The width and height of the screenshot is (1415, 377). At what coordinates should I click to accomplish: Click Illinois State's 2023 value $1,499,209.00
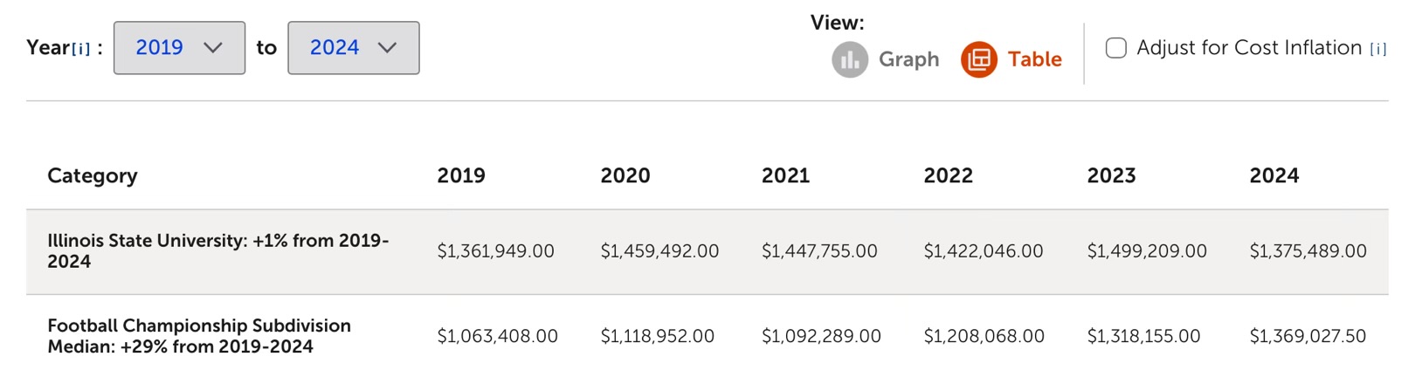coord(1146,251)
